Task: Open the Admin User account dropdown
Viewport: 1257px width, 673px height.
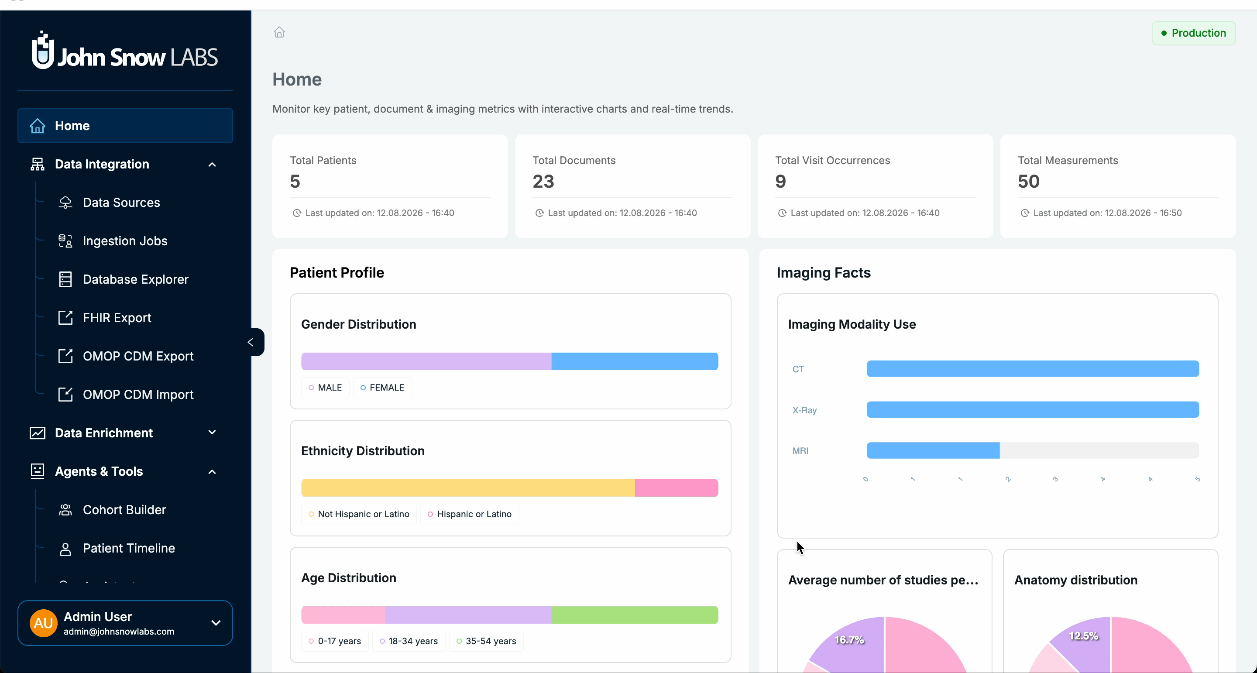Action: click(216, 623)
